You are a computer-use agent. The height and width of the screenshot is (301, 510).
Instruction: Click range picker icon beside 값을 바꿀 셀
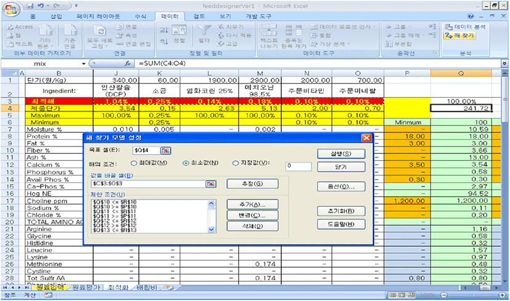(212, 184)
